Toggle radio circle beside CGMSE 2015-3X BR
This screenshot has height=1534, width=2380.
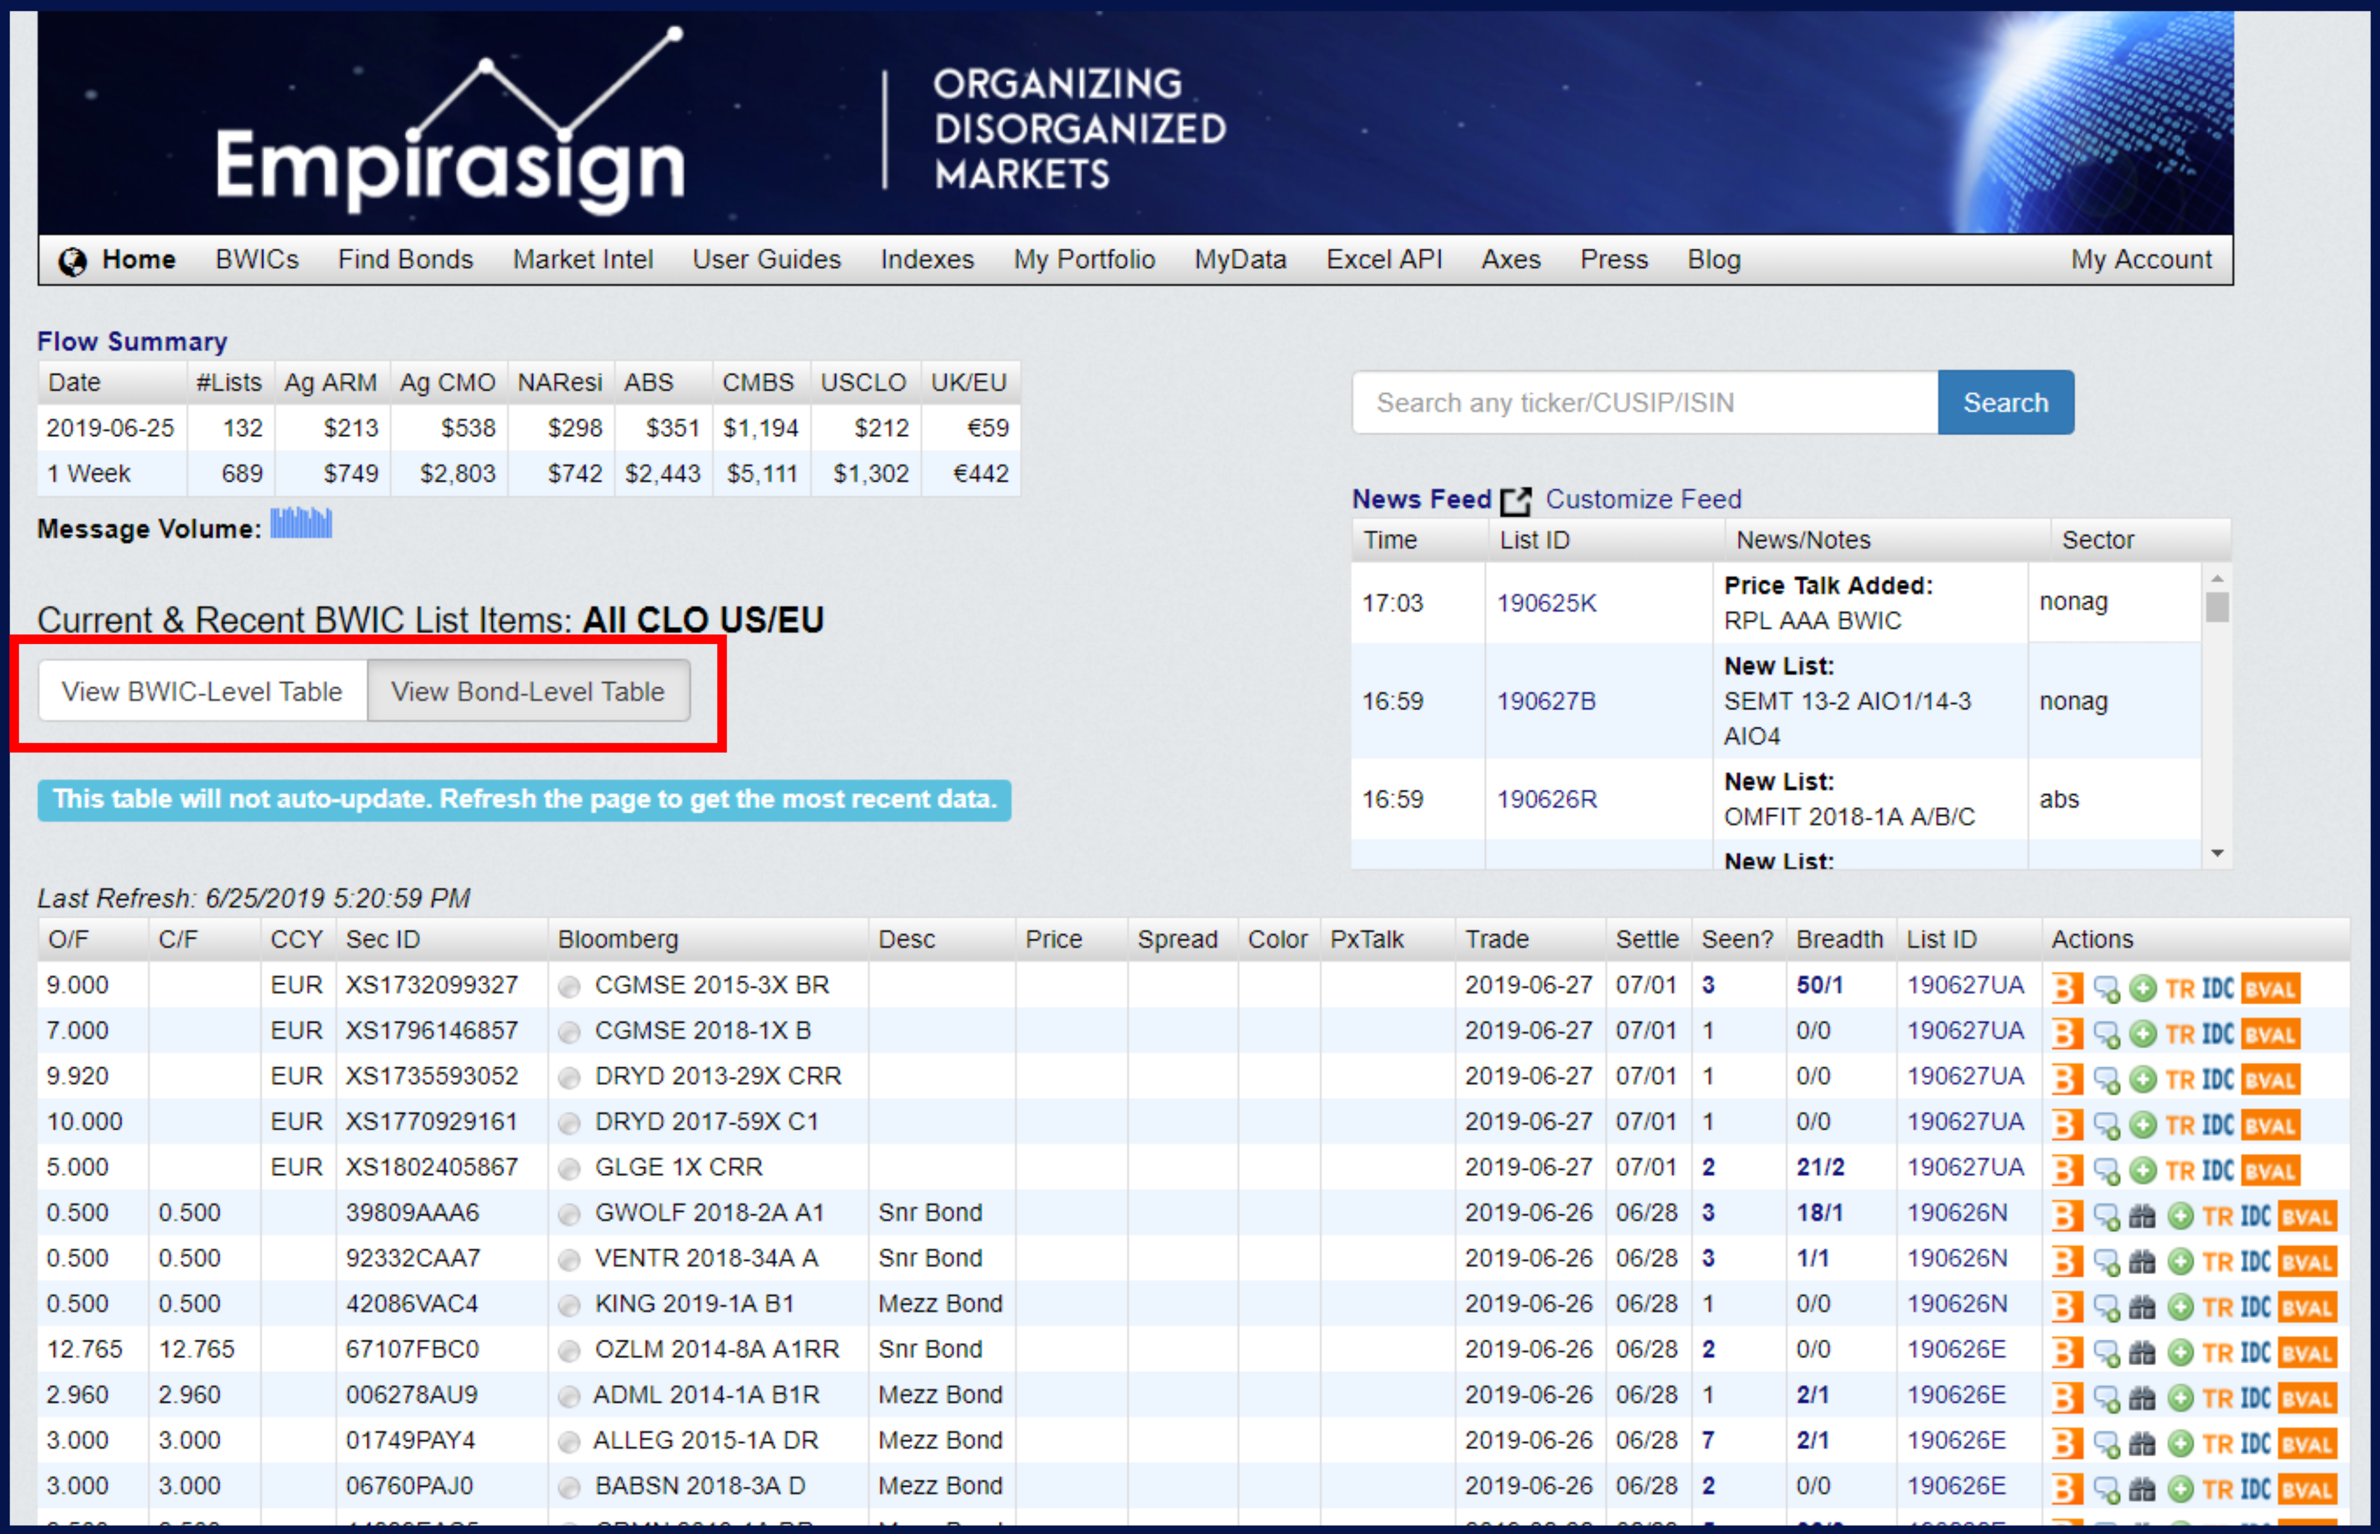[570, 987]
